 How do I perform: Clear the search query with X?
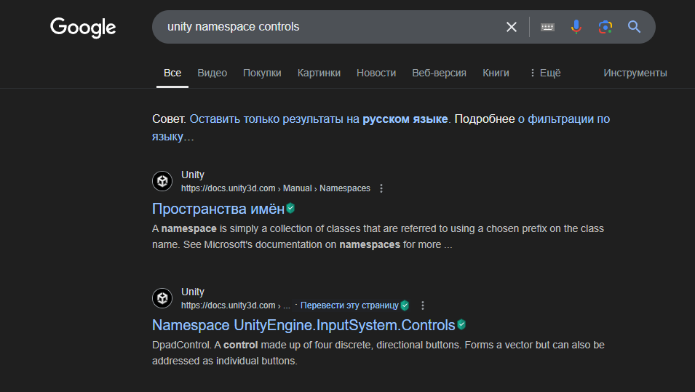512,27
